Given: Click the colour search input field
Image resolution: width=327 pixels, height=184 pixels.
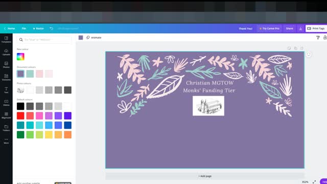Looking at the screenshot, I should click(x=44, y=40).
